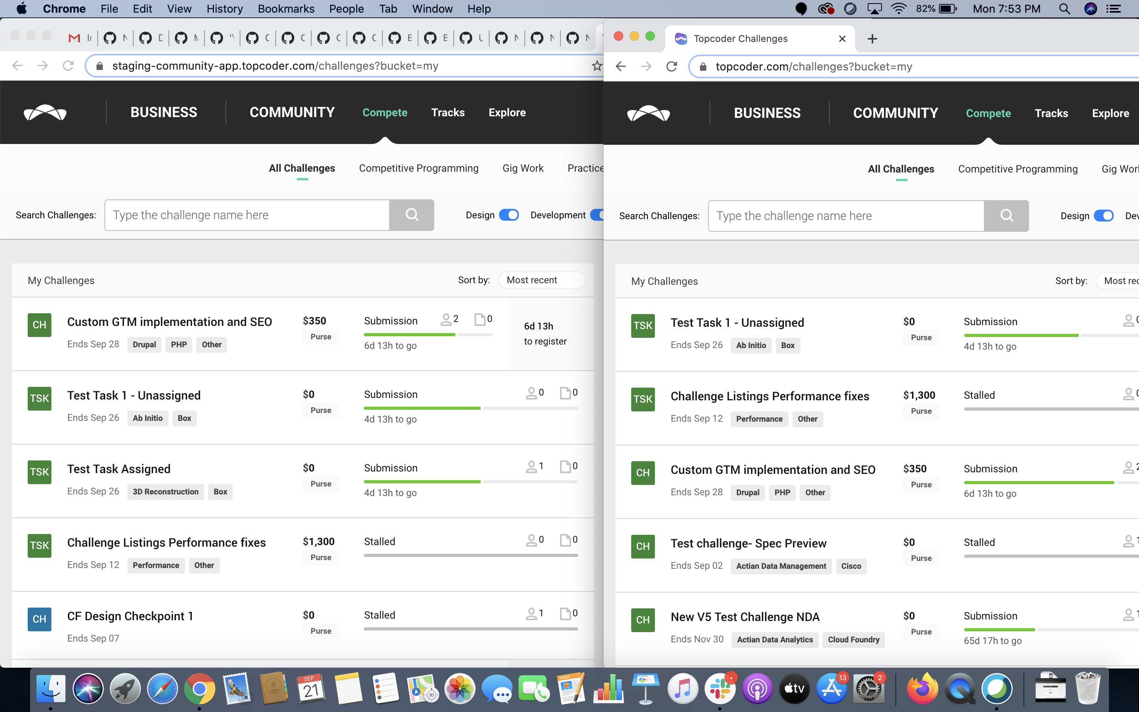Open Tracks menu in left window header

pos(448,113)
